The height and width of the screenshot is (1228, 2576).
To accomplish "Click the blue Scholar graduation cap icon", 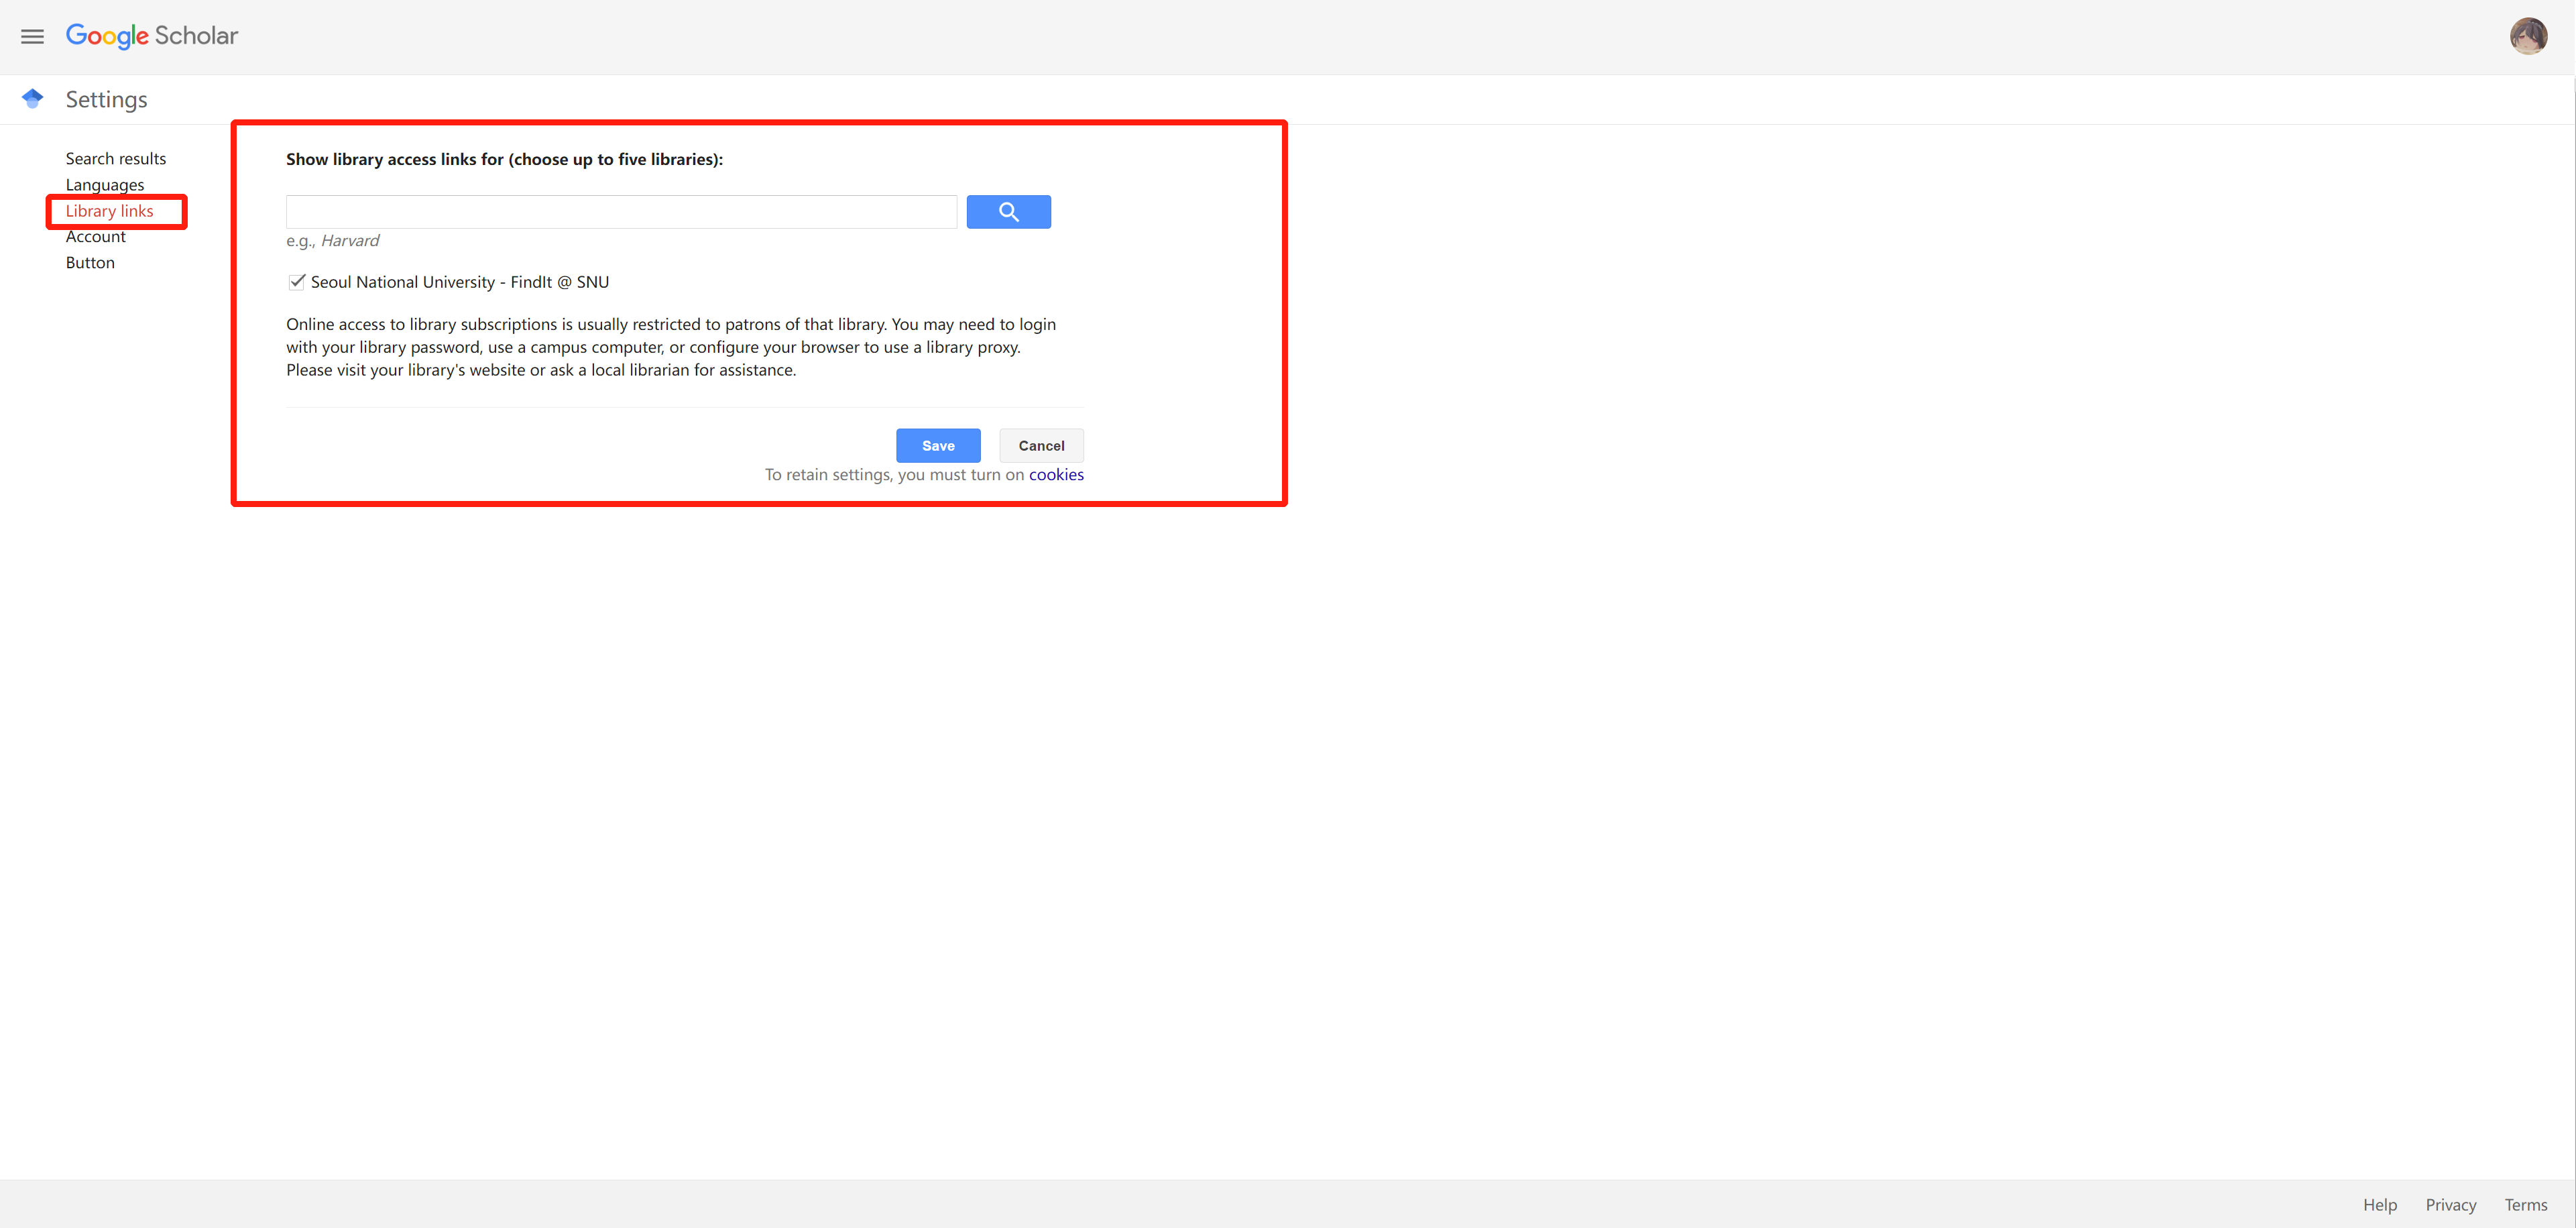I will click(32, 98).
